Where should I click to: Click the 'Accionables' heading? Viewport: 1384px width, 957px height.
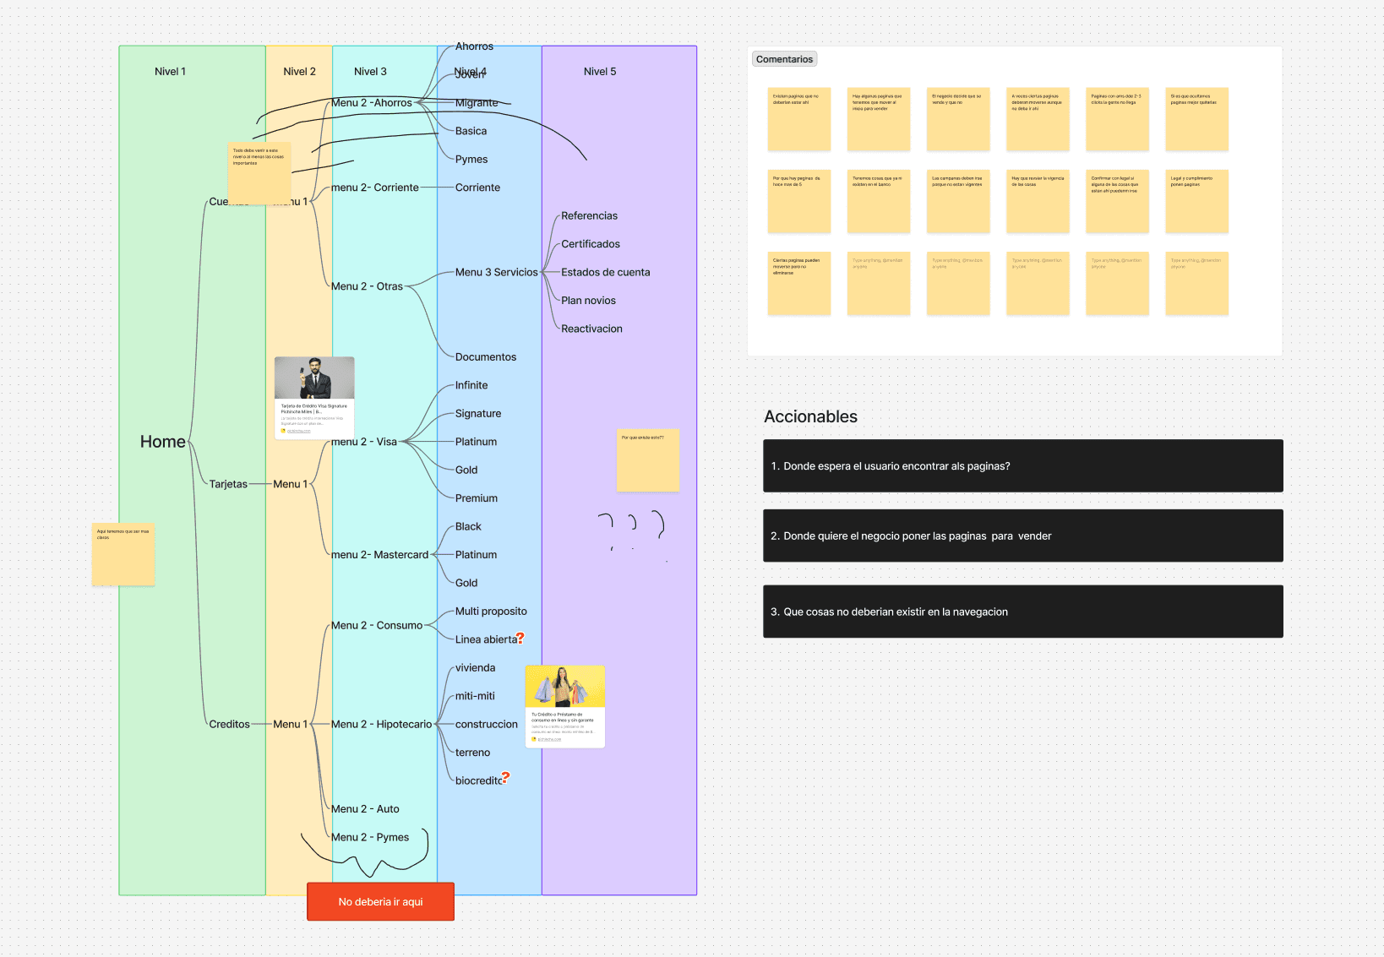tap(810, 416)
